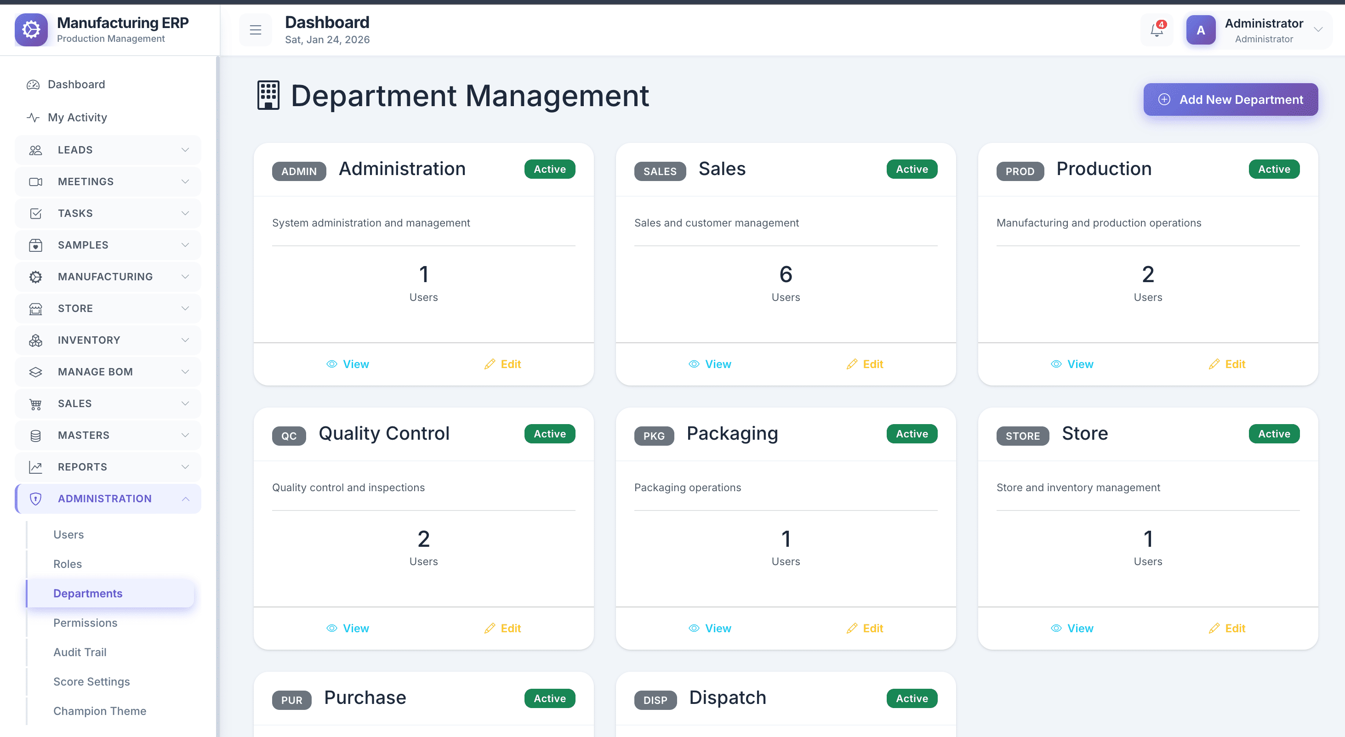
Task: Open the Roles submenu item
Action: tap(68, 564)
